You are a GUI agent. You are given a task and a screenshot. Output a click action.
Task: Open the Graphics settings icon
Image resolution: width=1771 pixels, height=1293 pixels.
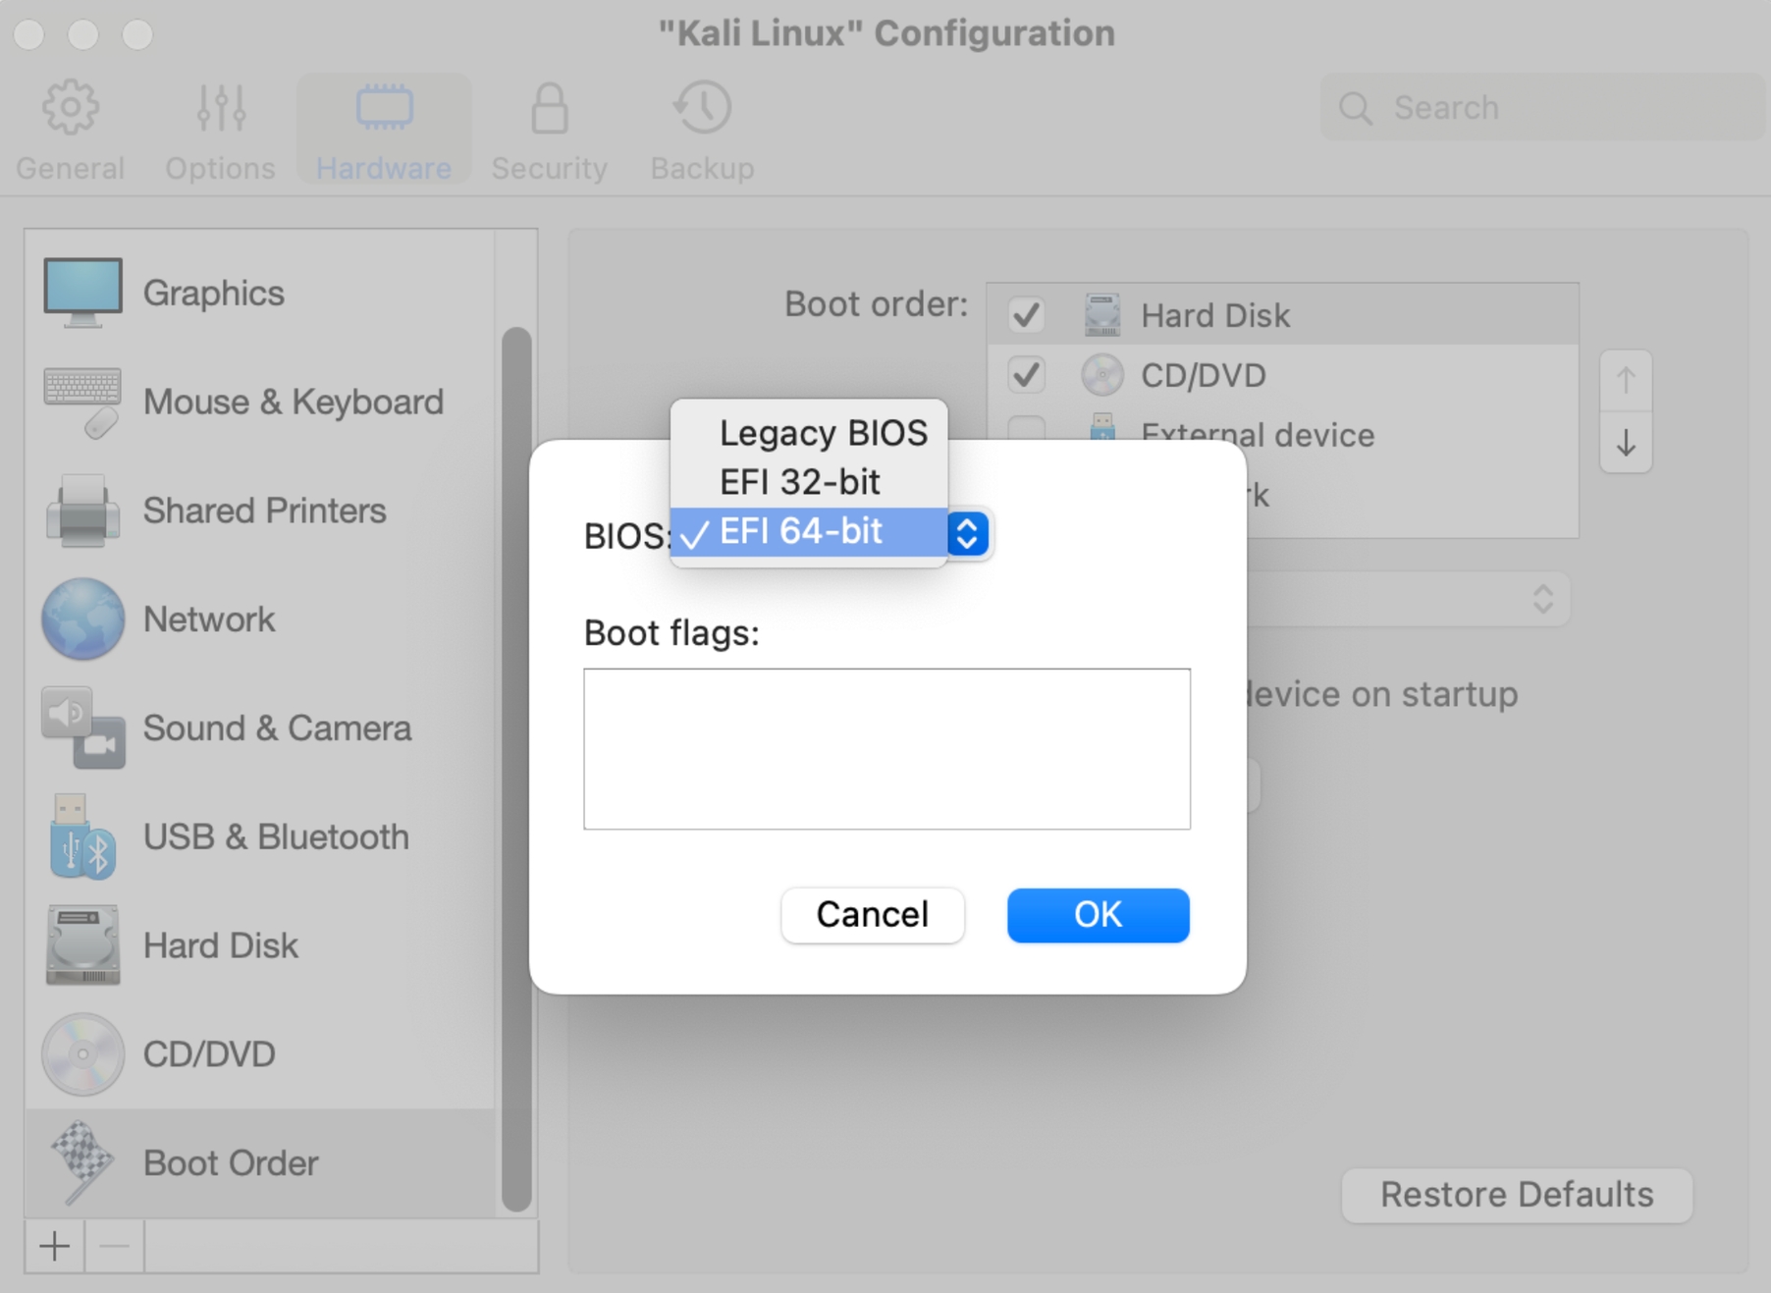click(82, 293)
